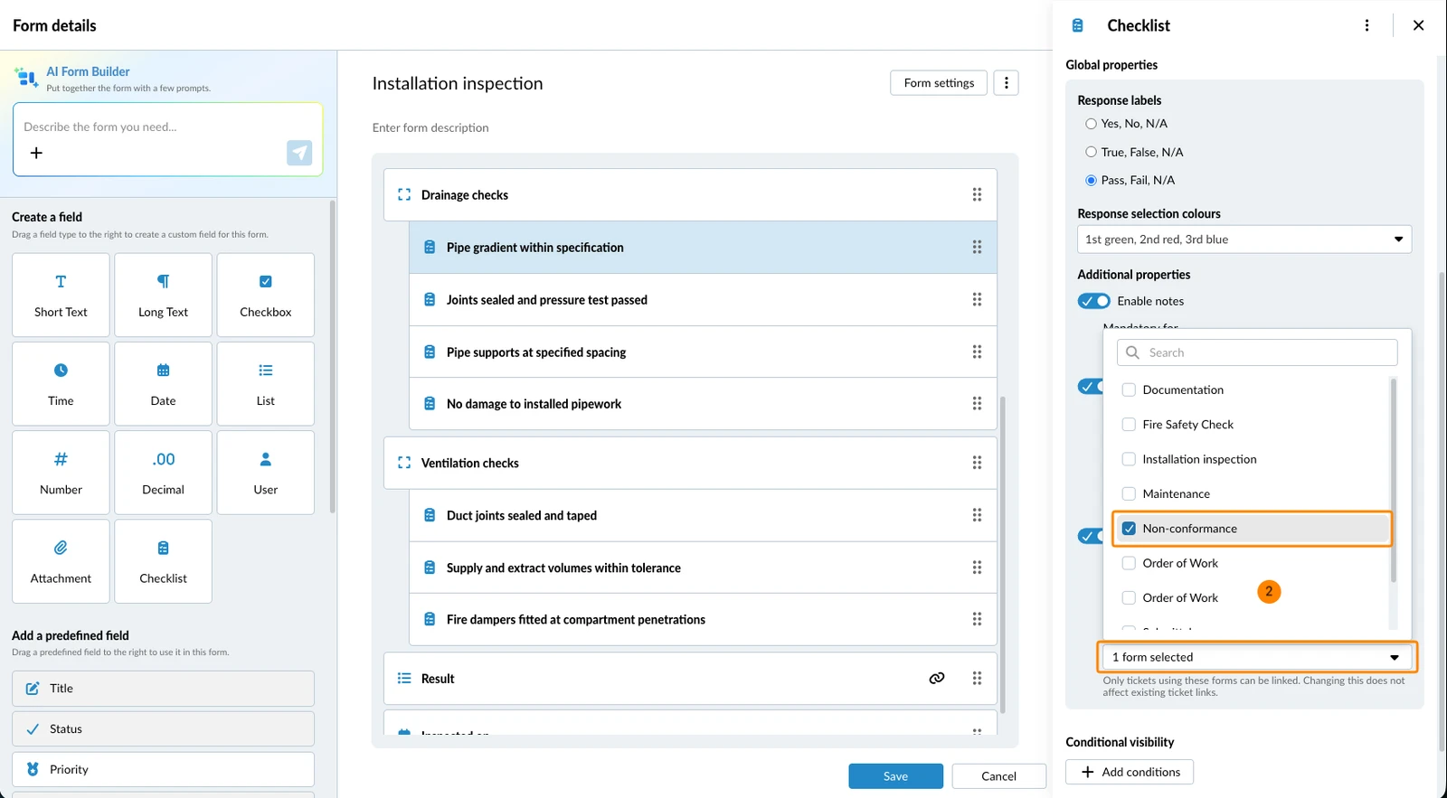
Task: Add the predefined Status field
Action: click(163, 729)
